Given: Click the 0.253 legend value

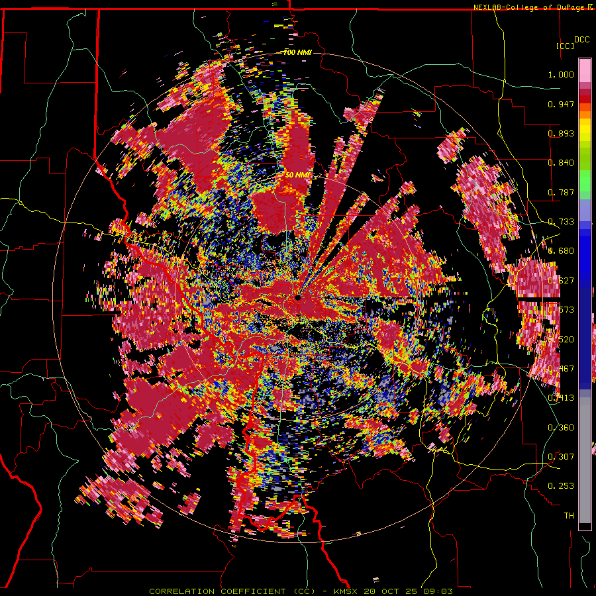Looking at the screenshot, I should 561,486.
